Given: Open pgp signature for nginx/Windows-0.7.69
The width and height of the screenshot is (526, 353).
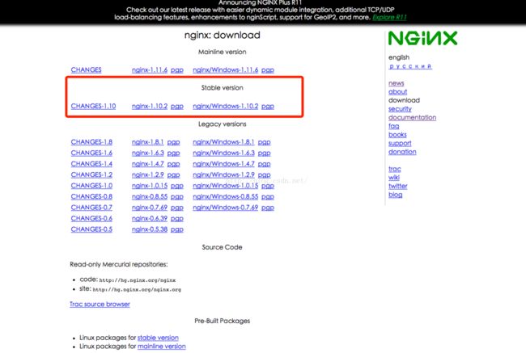Looking at the screenshot, I should click(x=268, y=208).
